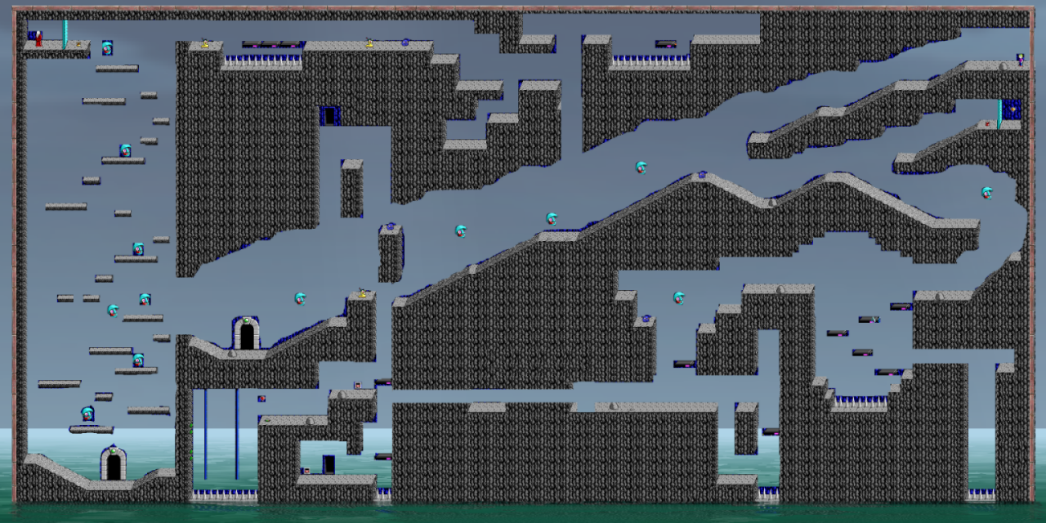Viewport: 1046px width, 523px height.
Task: Click the spike strip beneath the two blue poles
Action: (x=225, y=495)
